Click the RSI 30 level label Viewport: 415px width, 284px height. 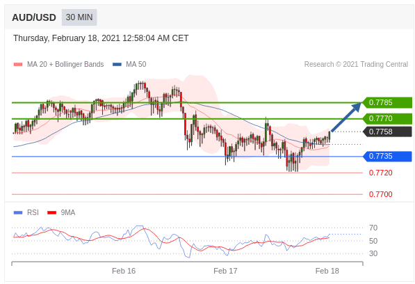click(373, 253)
